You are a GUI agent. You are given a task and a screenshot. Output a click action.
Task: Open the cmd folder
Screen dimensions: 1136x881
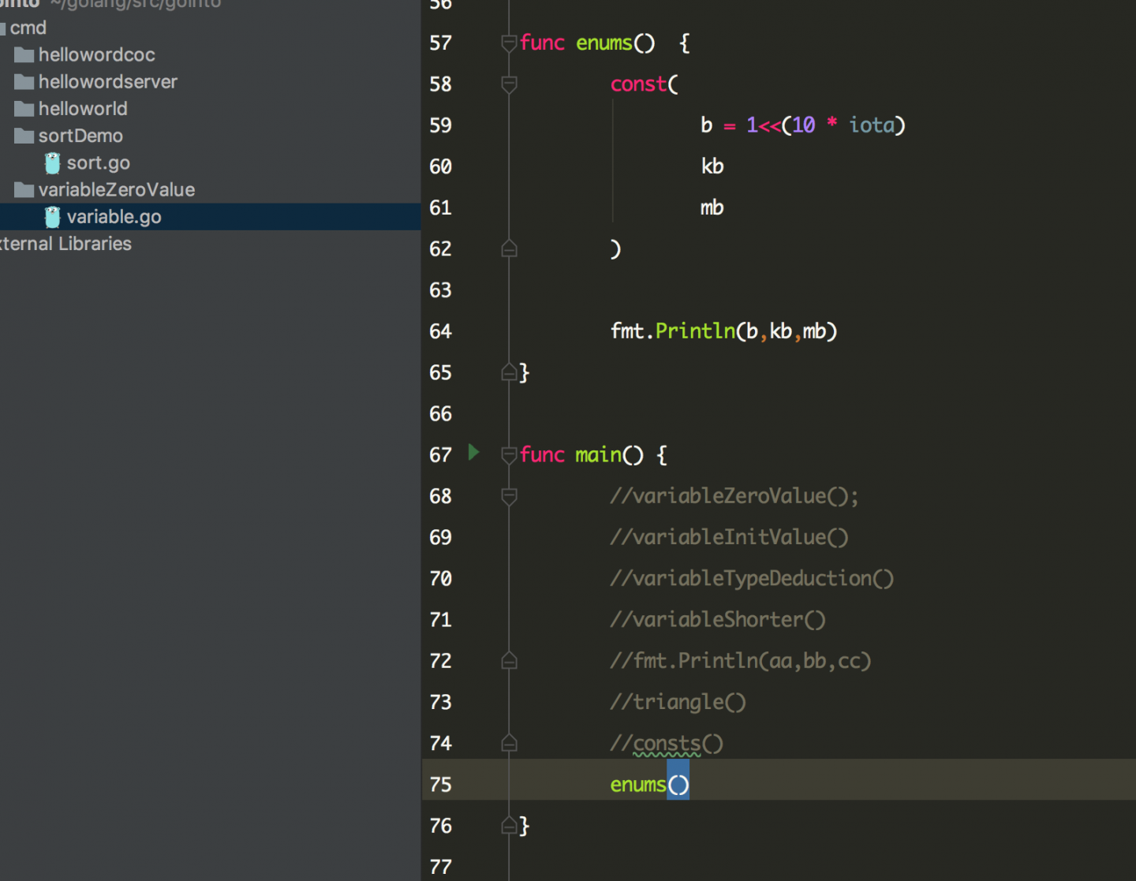28,28
